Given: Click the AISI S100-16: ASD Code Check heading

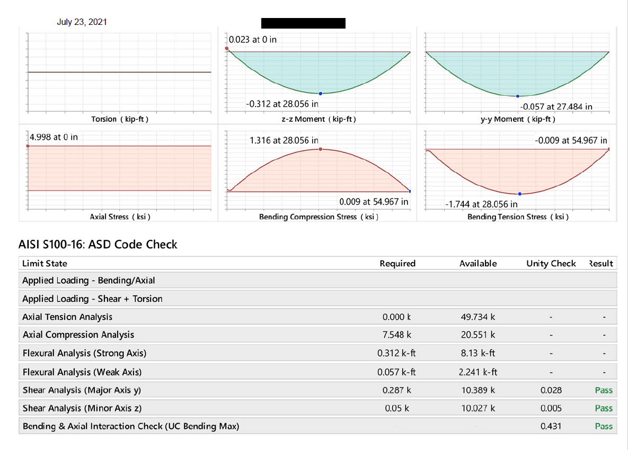Looking at the screenshot, I should point(98,245).
